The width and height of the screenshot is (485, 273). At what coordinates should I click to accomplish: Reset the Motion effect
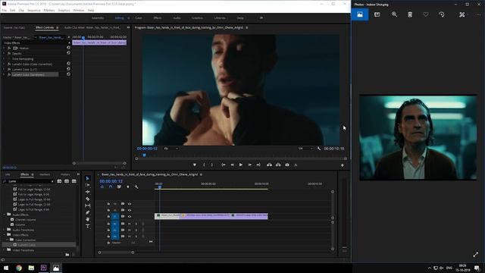tap(68, 48)
